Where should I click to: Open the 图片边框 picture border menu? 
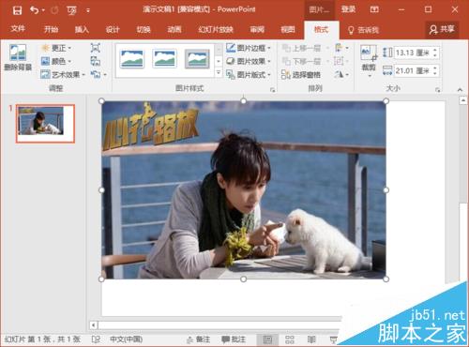coord(249,48)
